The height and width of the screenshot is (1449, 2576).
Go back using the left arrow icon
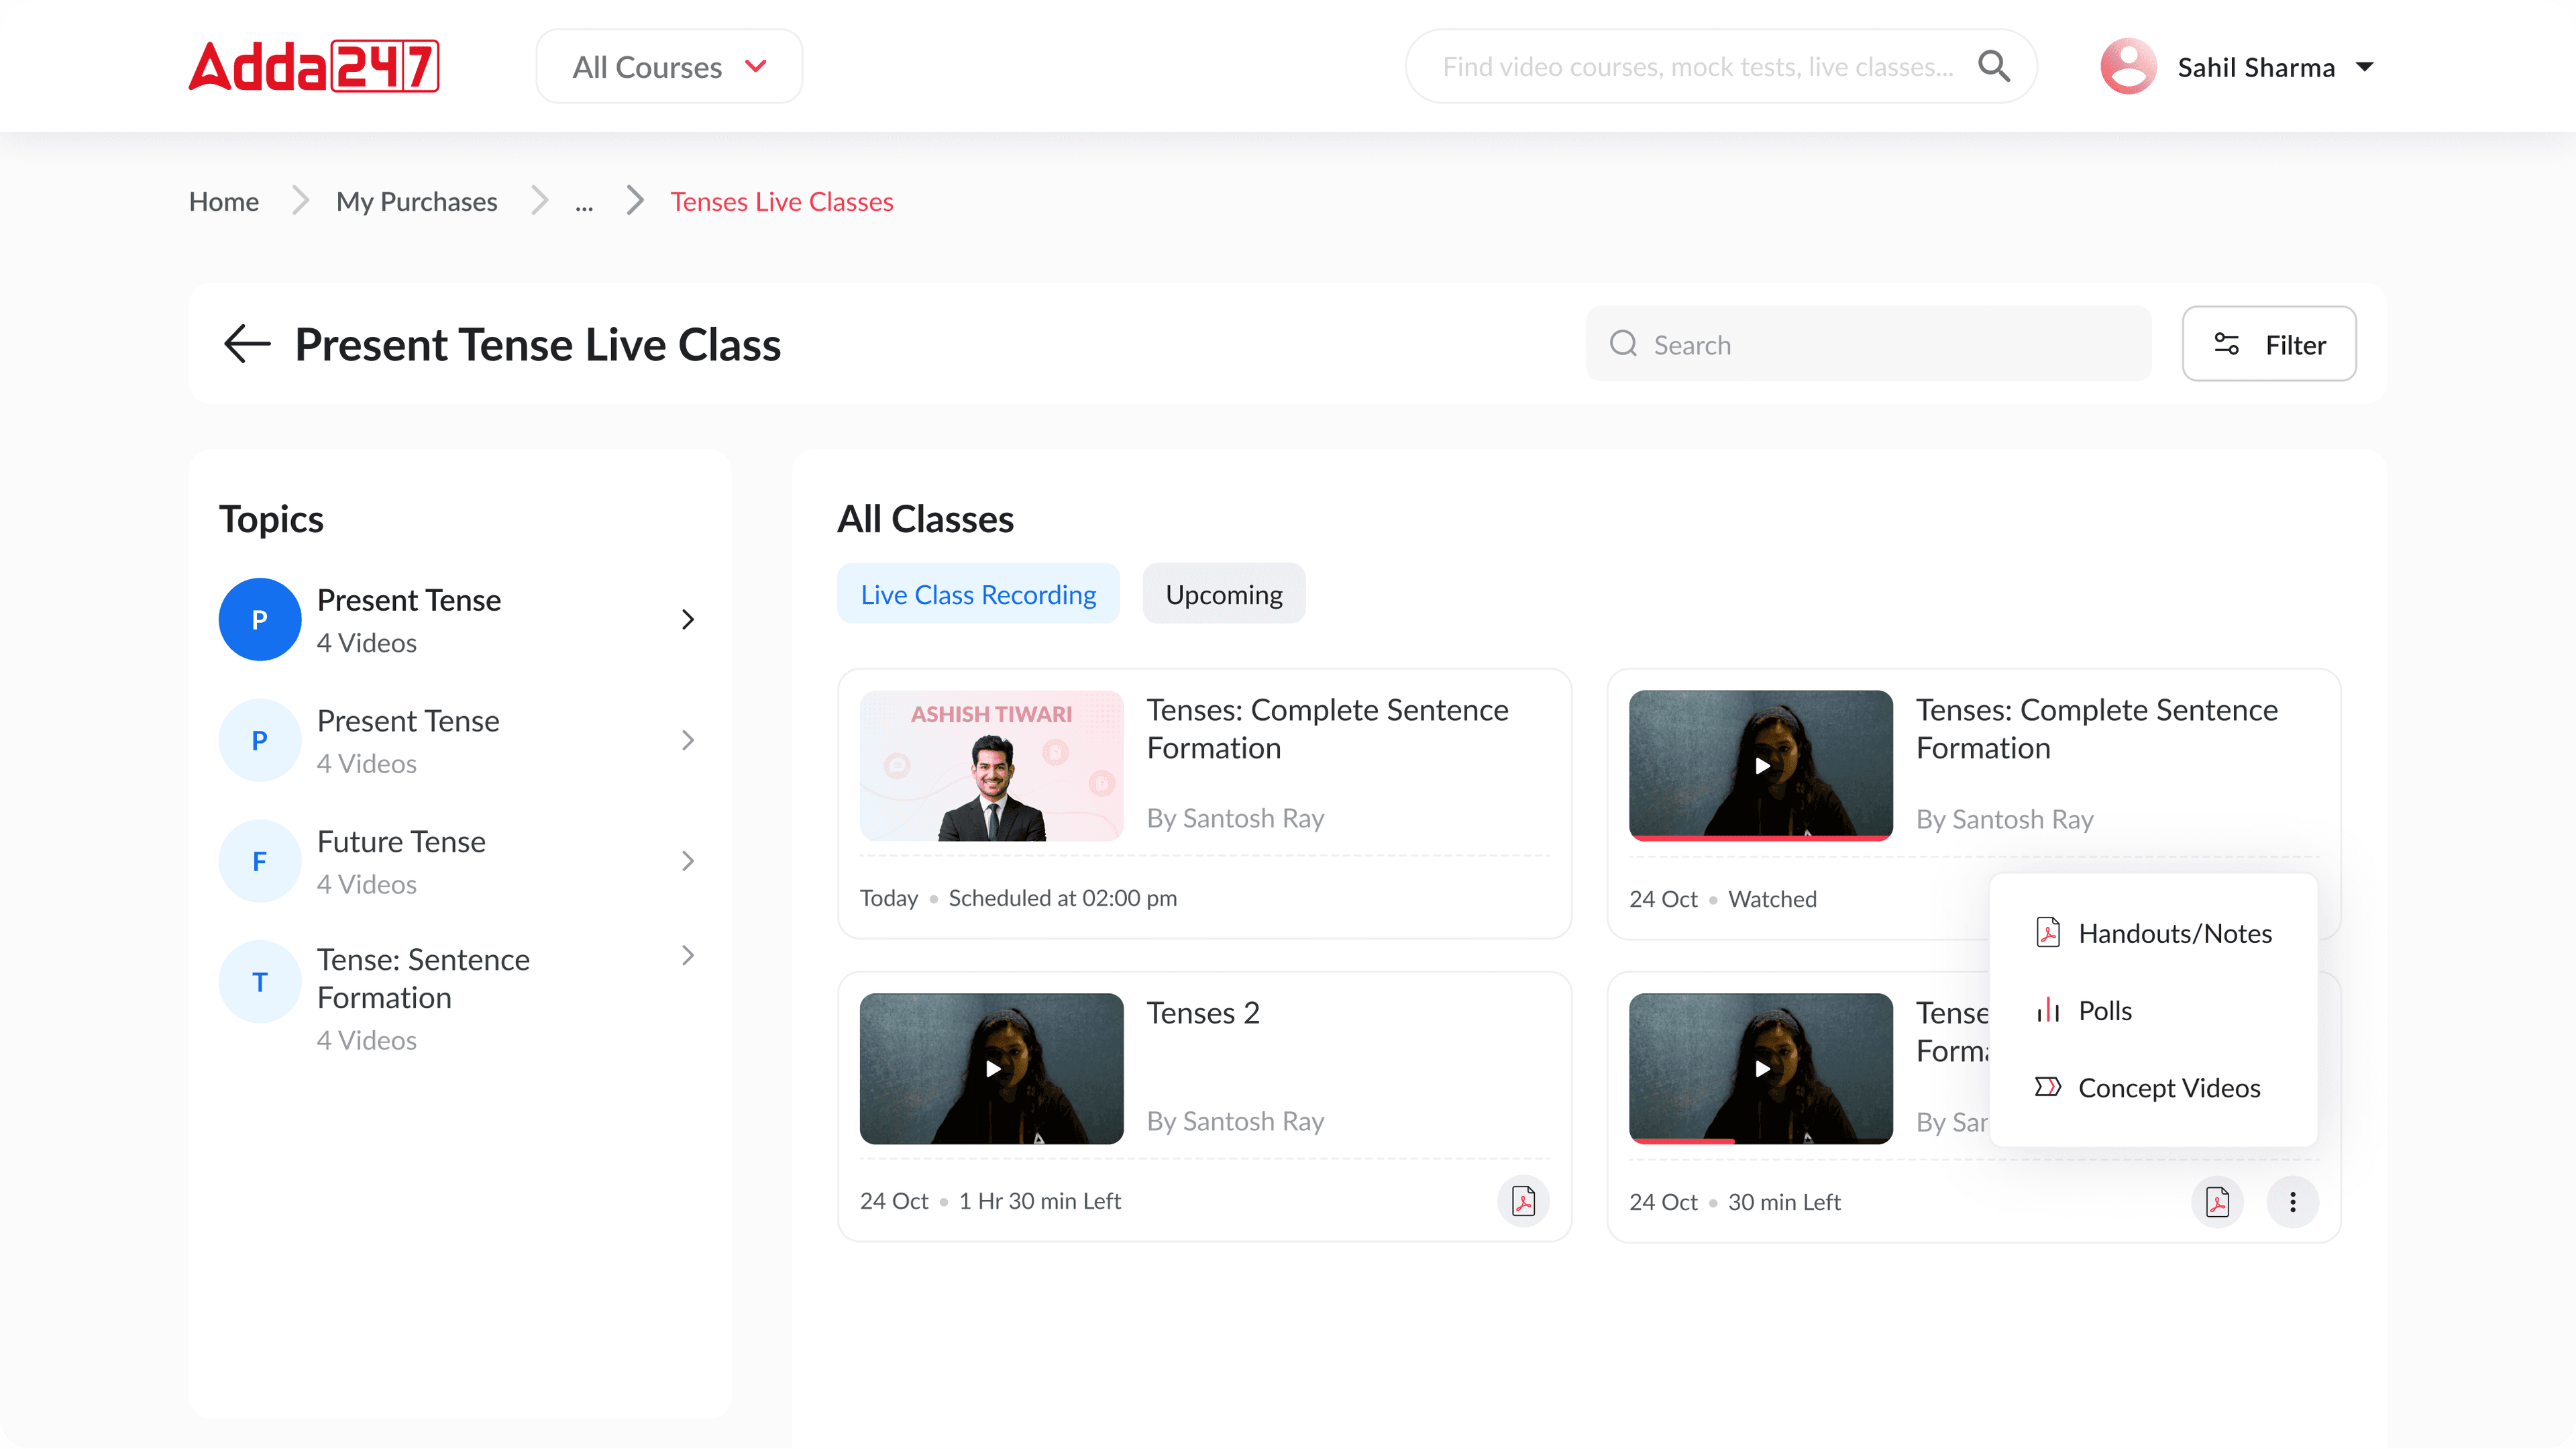(247, 343)
